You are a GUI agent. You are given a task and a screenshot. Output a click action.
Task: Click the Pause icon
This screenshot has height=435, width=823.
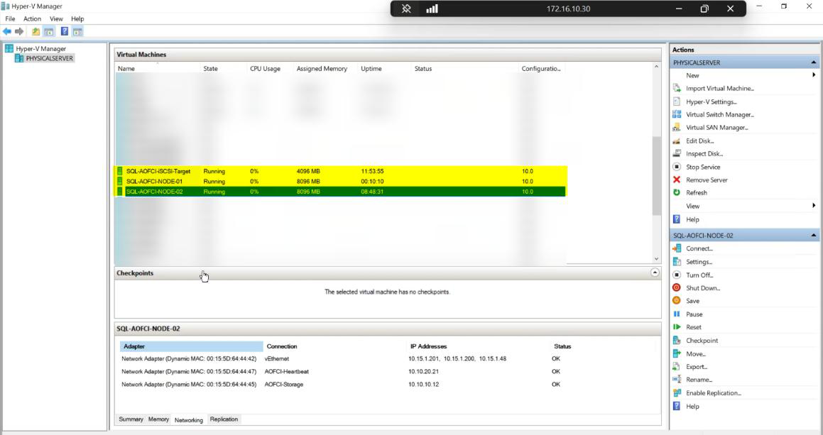coord(677,314)
